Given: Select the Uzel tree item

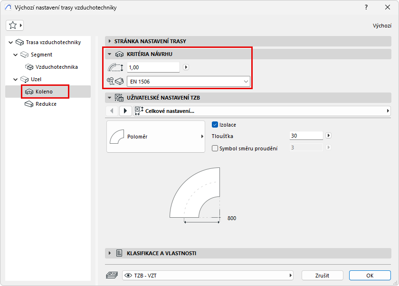Looking at the screenshot, I should pyautogui.click(x=36, y=80).
